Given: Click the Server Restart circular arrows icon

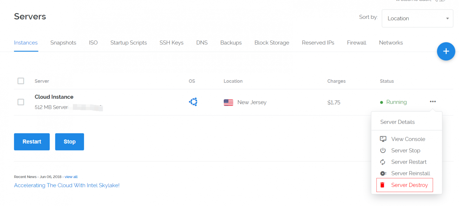Looking at the screenshot, I should (x=383, y=162).
